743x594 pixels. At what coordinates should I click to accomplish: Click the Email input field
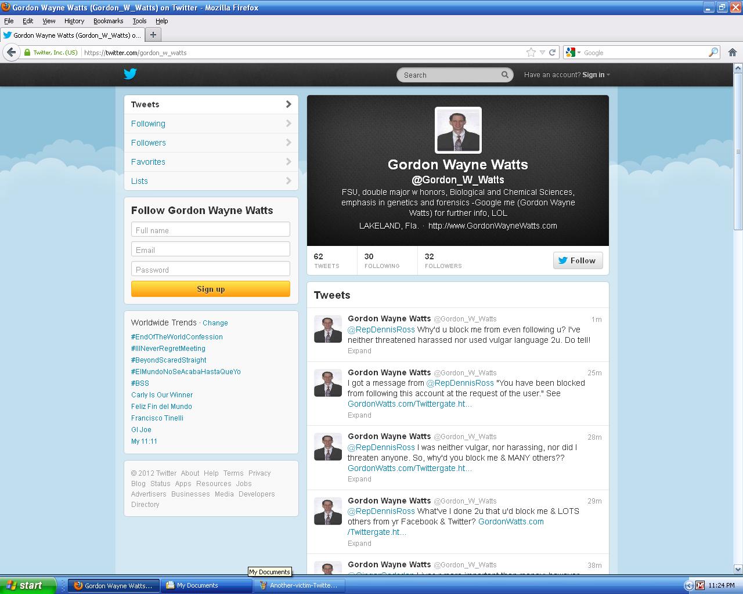tap(211, 249)
